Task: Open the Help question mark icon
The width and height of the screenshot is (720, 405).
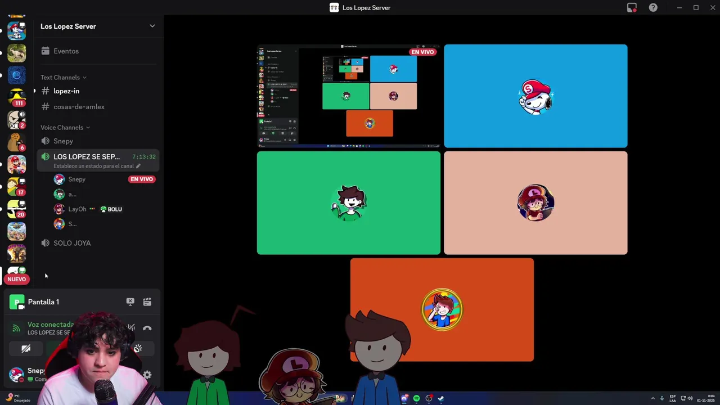Action: click(653, 8)
